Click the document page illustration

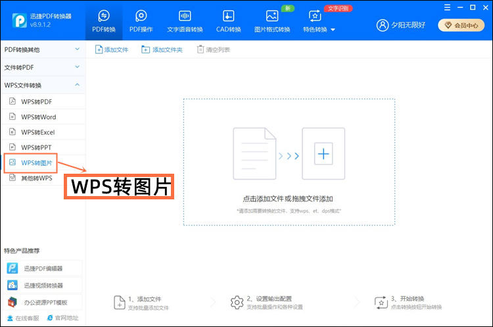click(254, 153)
